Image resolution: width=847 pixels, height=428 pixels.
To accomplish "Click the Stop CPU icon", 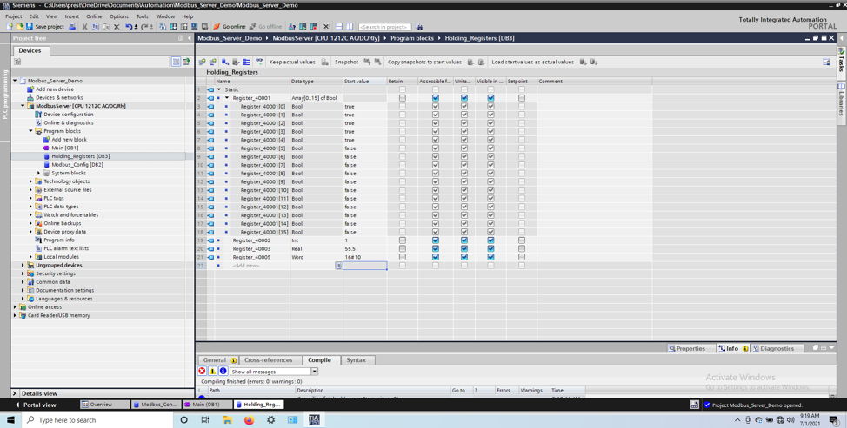I will [312, 26].
